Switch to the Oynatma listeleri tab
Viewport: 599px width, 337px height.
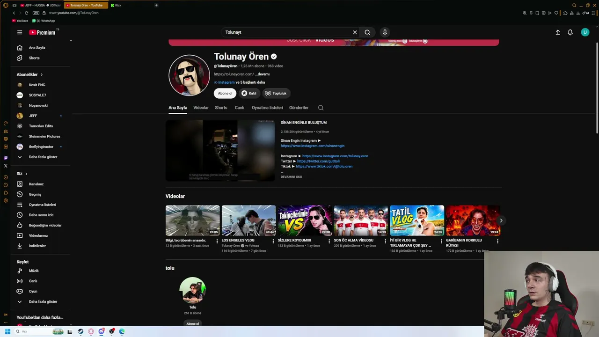[x=267, y=108]
